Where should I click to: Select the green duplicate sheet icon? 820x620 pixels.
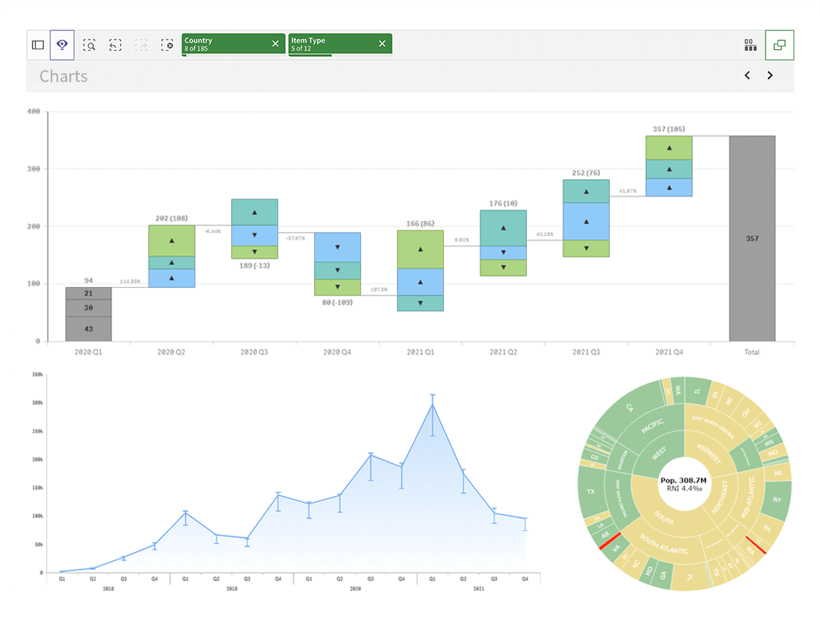pyautogui.click(x=779, y=45)
